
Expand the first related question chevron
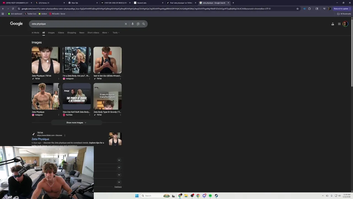pyautogui.click(x=119, y=160)
